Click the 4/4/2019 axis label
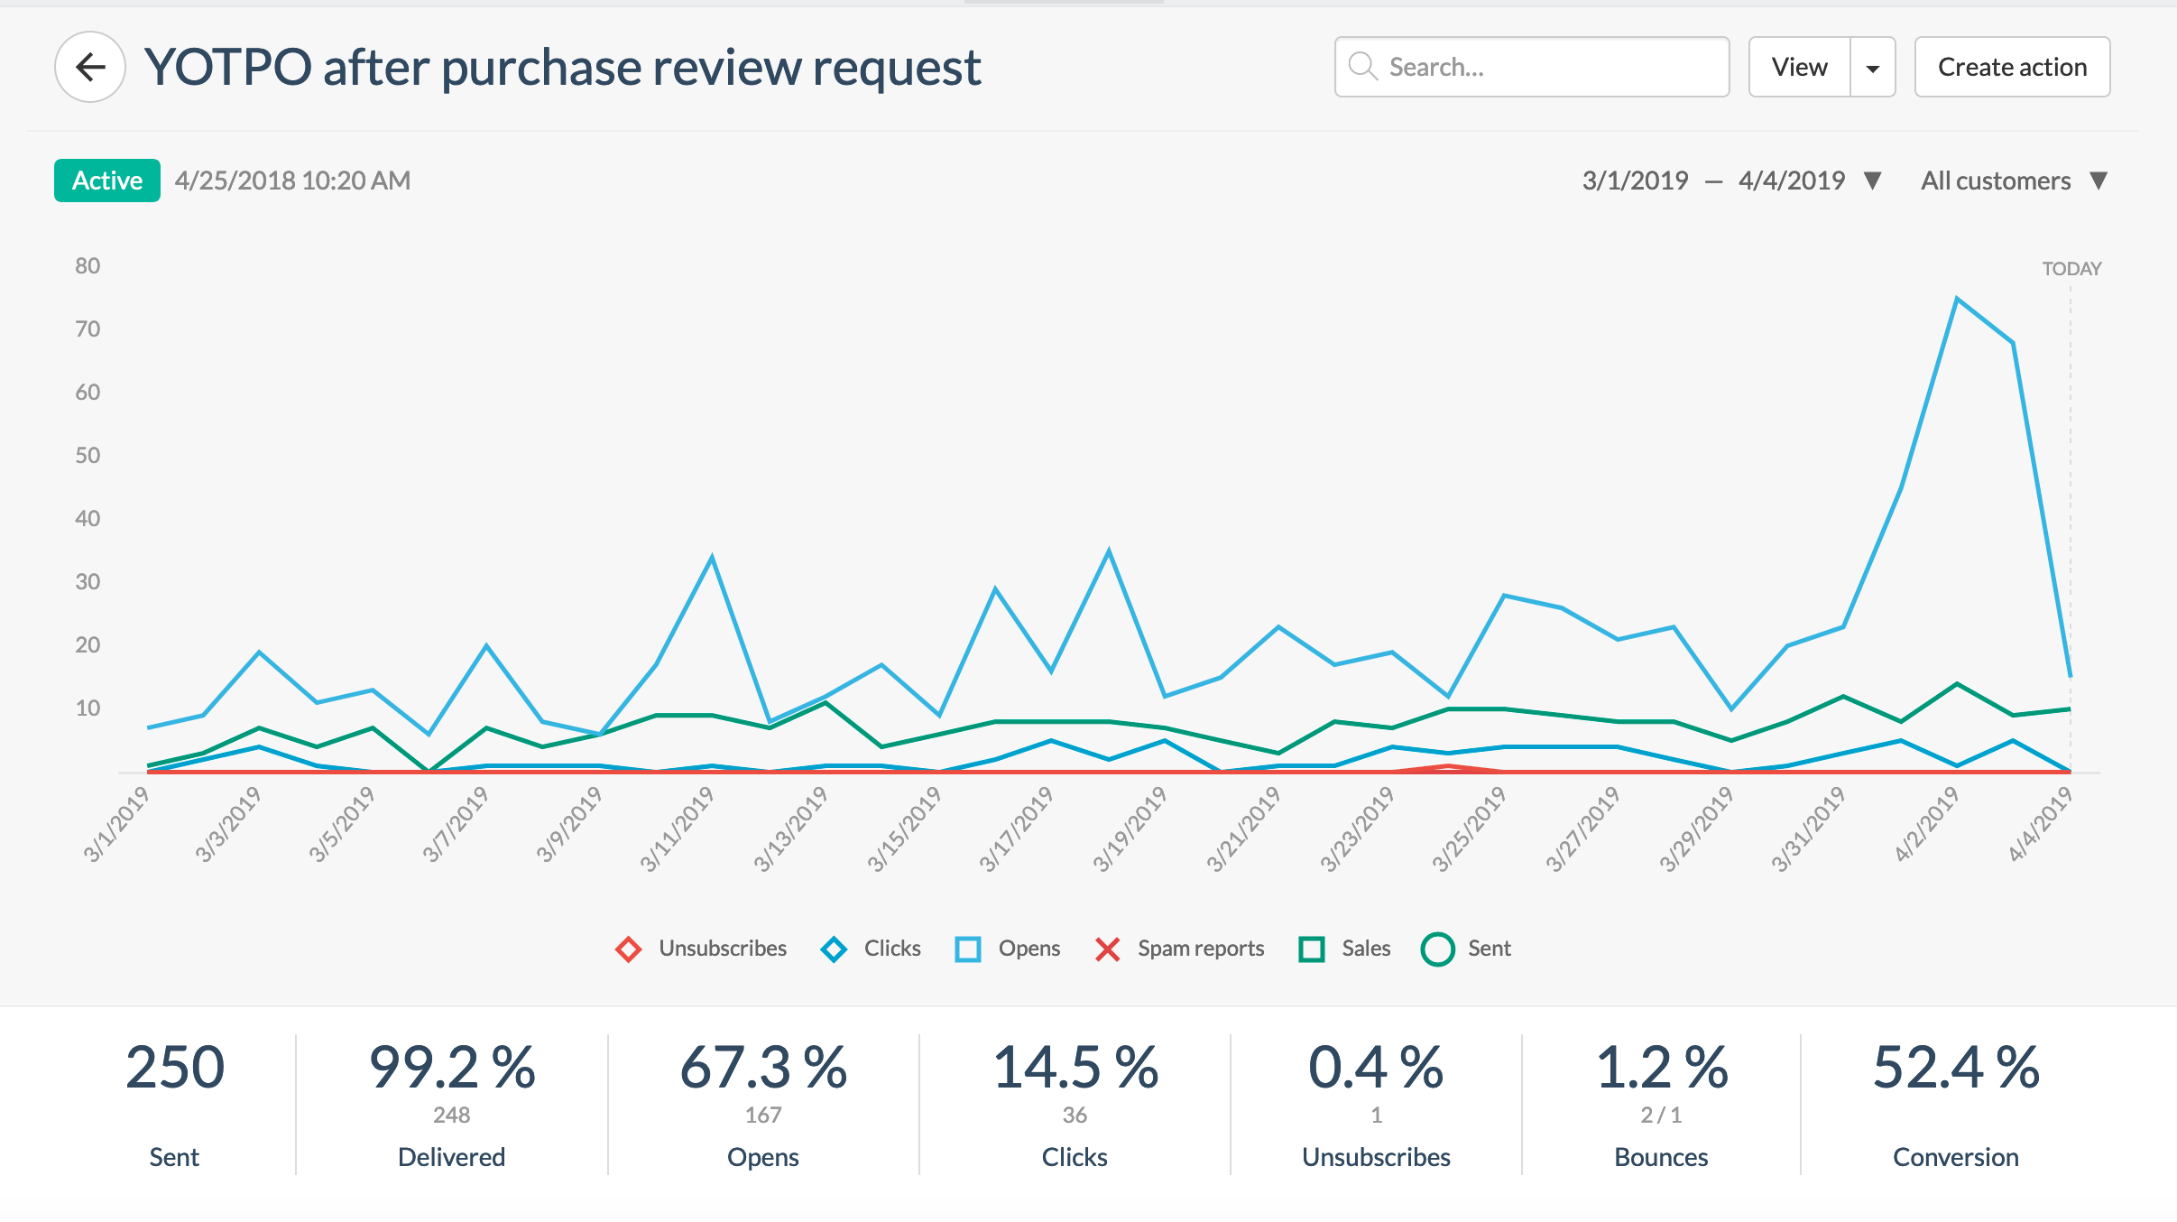The height and width of the screenshot is (1222, 2177). click(2040, 824)
